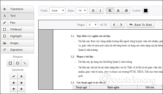Align text to the right
The height and width of the screenshot is (94, 163).
(126, 11)
